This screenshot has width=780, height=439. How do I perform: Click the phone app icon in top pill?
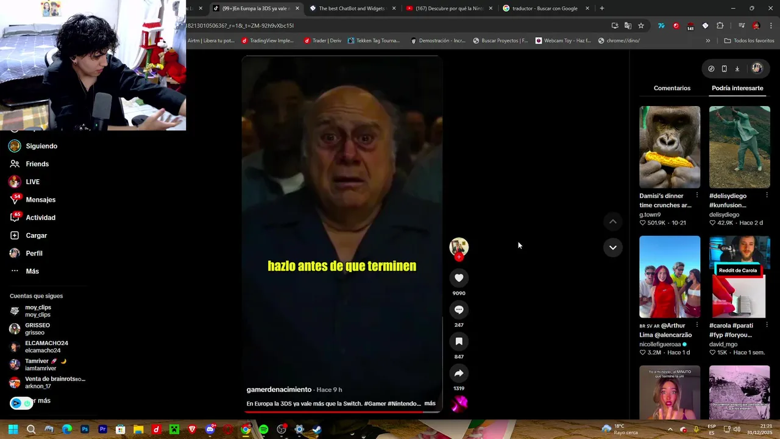tap(724, 69)
